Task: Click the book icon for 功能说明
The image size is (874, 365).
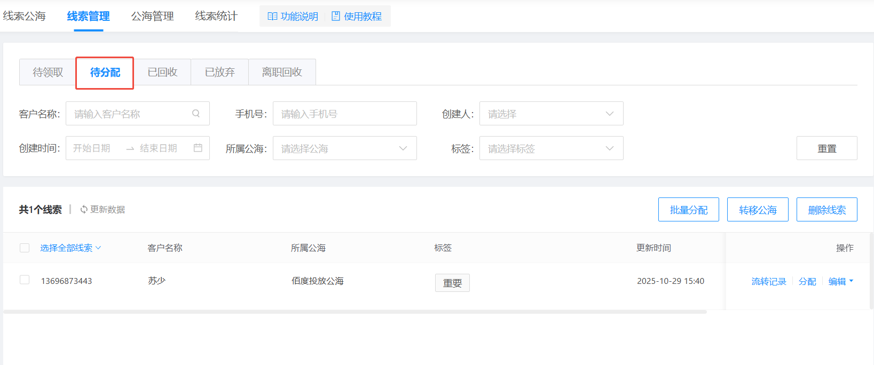Action: [x=272, y=17]
